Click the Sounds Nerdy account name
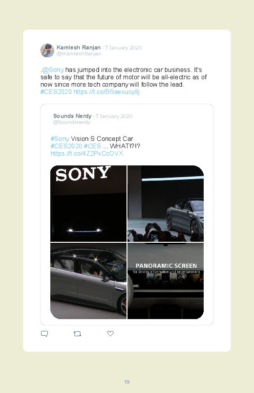The height and width of the screenshot is (393, 254). (x=72, y=116)
